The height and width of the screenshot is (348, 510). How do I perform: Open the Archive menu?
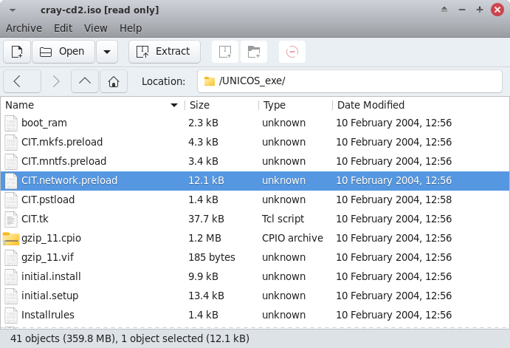[25, 28]
